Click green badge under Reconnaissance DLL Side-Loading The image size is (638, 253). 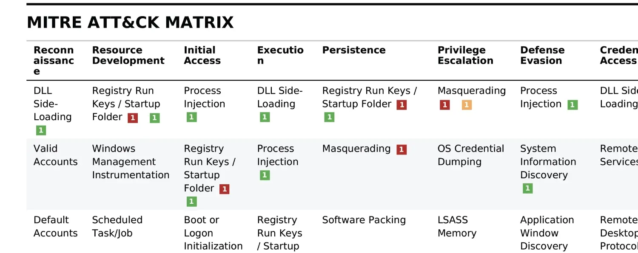pos(41,130)
